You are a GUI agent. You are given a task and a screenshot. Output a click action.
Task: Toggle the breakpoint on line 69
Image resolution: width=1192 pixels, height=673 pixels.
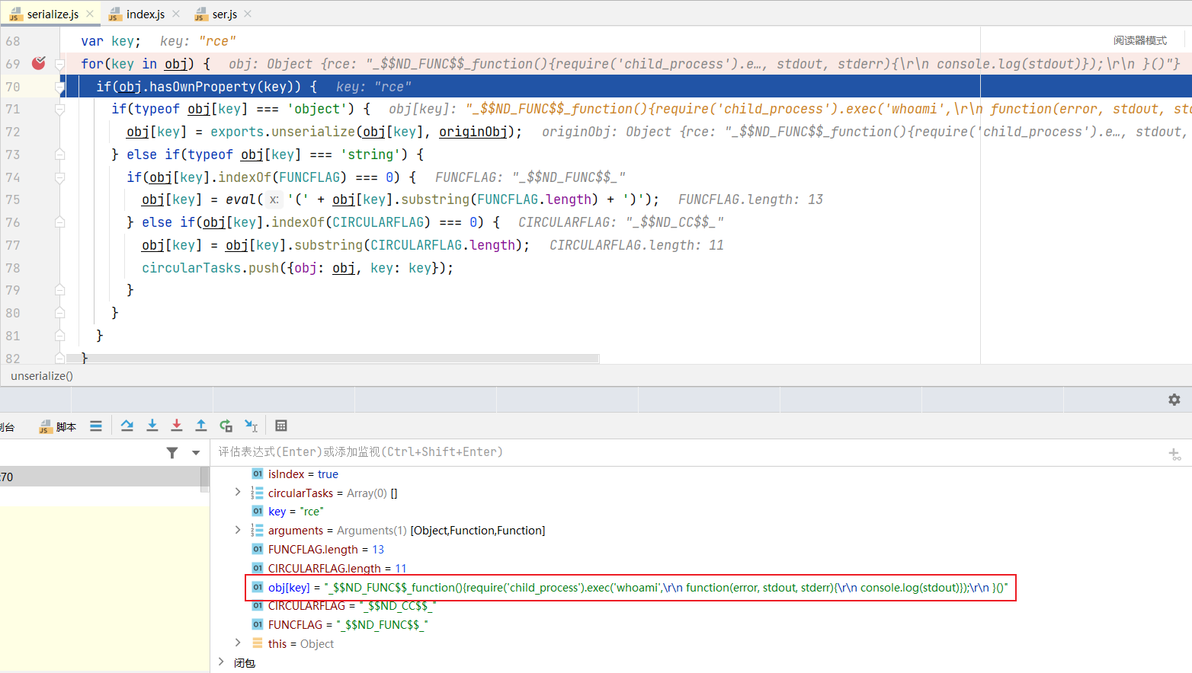tap(38, 63)
